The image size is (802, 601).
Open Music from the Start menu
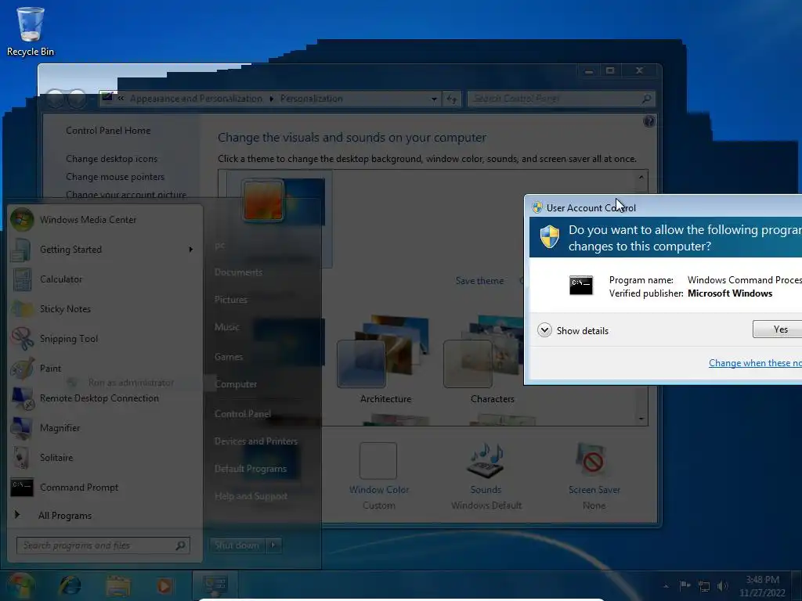coord(227,327)
